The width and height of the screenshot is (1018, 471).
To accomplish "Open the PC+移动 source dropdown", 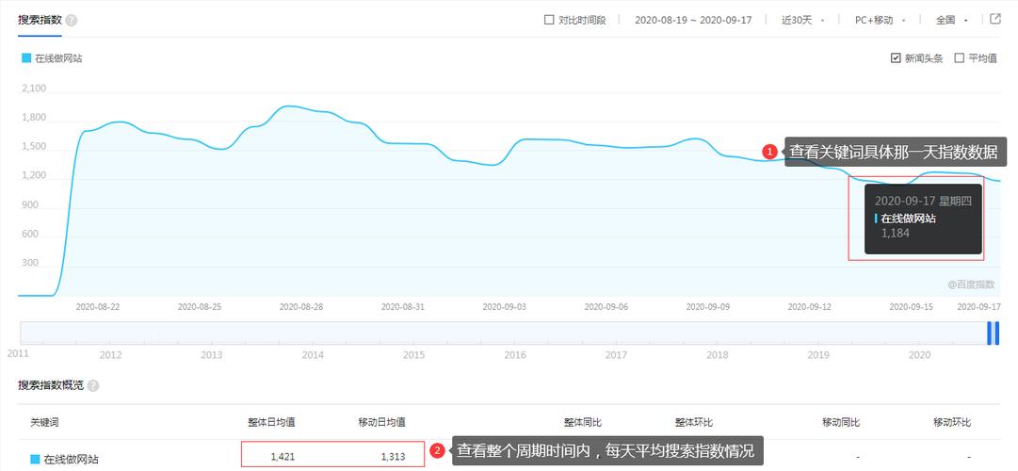I will [x=881, y=20].
